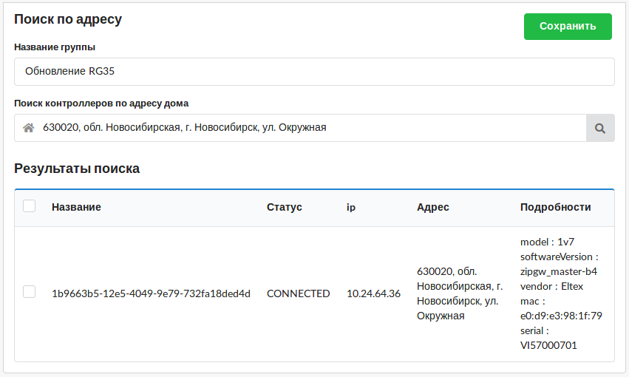629x377 pixels.
Task: Click the Результаты поиска heading
Action: click(77, 169)
